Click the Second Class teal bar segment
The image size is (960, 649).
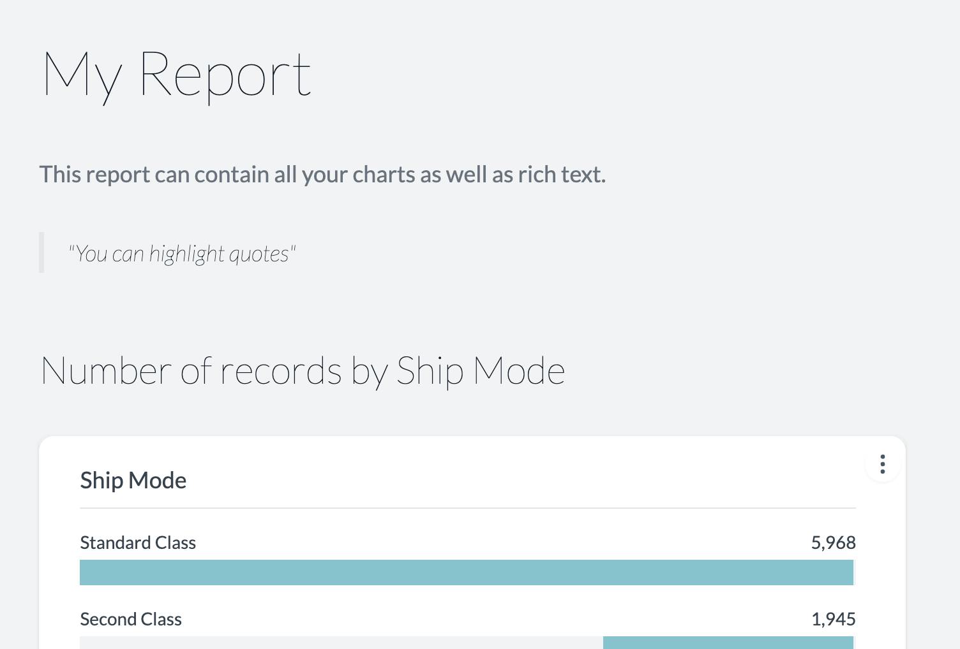[728, 643]
